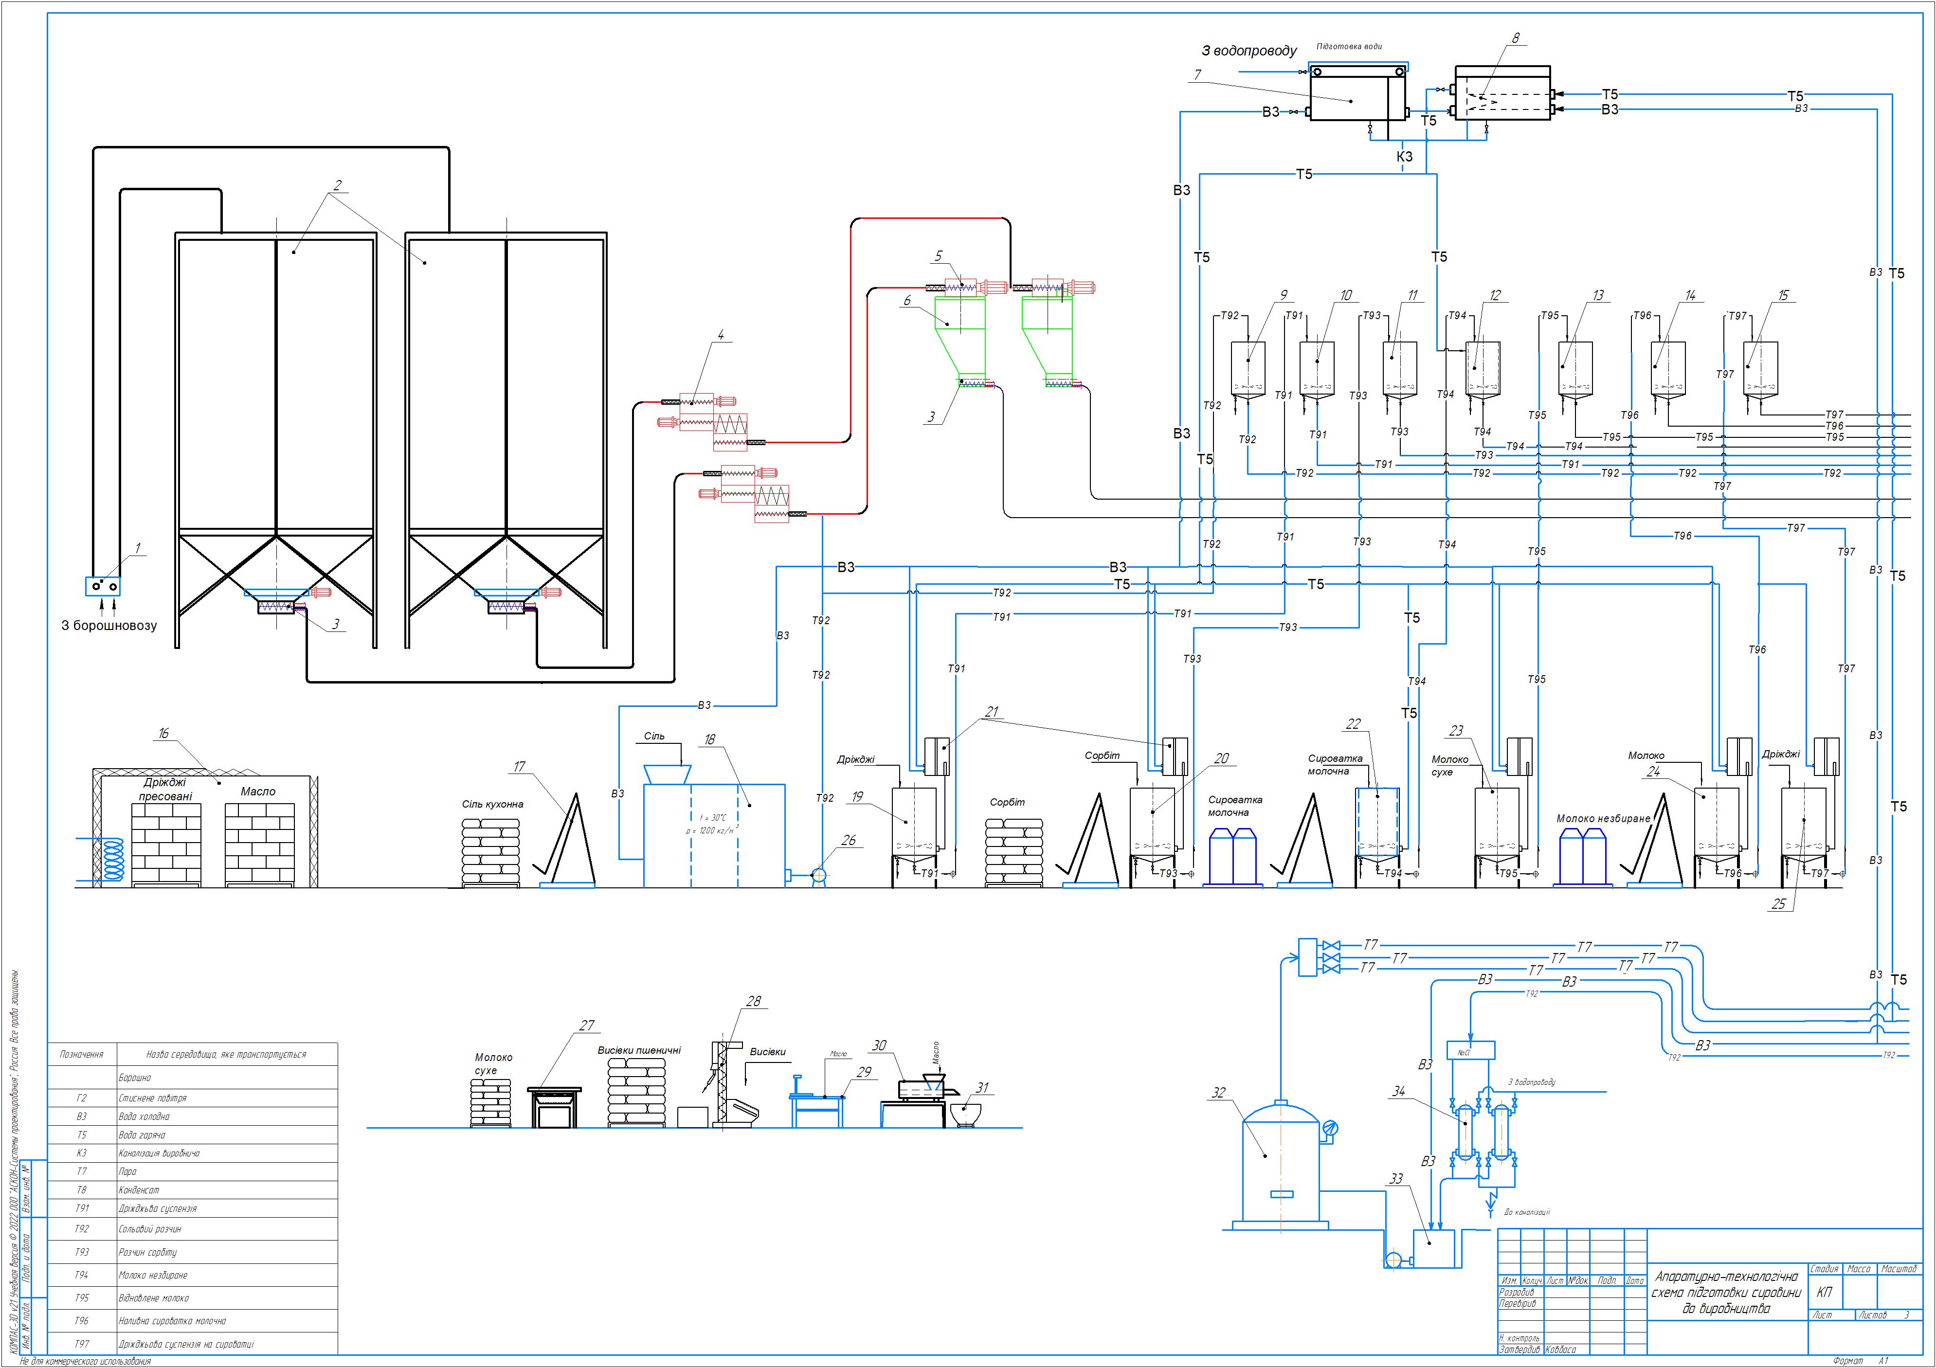The height and width of the screenshot is (1368, 1936).
Task: Click legend row 'Вода гаряча'
Action: click(x=193, y=1135)
